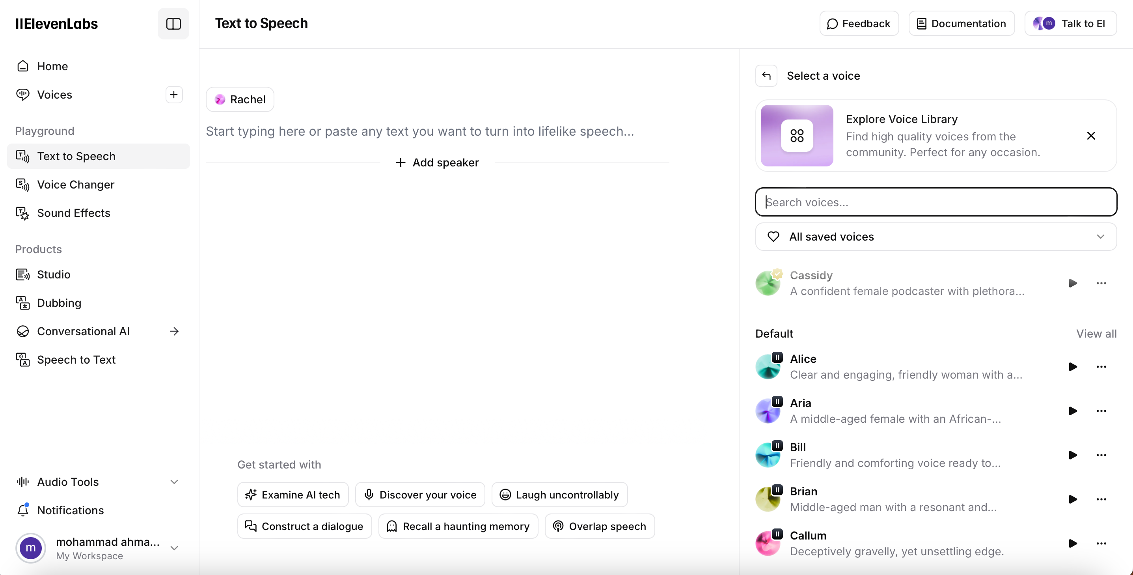Play the Brian voice preview
Screen dimensions: 1133x575
1073,499
